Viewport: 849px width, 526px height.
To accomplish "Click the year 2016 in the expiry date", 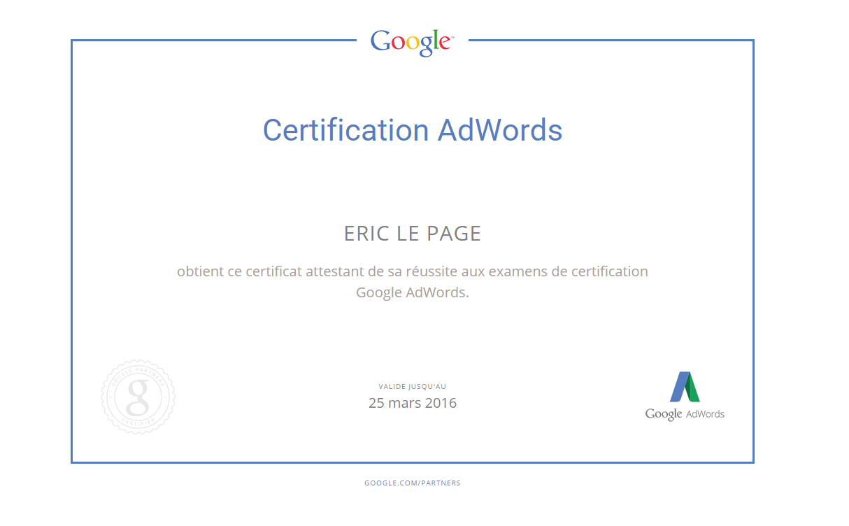I will coord(442,403).
